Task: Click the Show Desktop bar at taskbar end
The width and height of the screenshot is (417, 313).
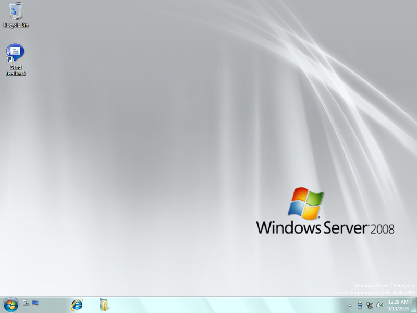Action: (x=414, y=305)
